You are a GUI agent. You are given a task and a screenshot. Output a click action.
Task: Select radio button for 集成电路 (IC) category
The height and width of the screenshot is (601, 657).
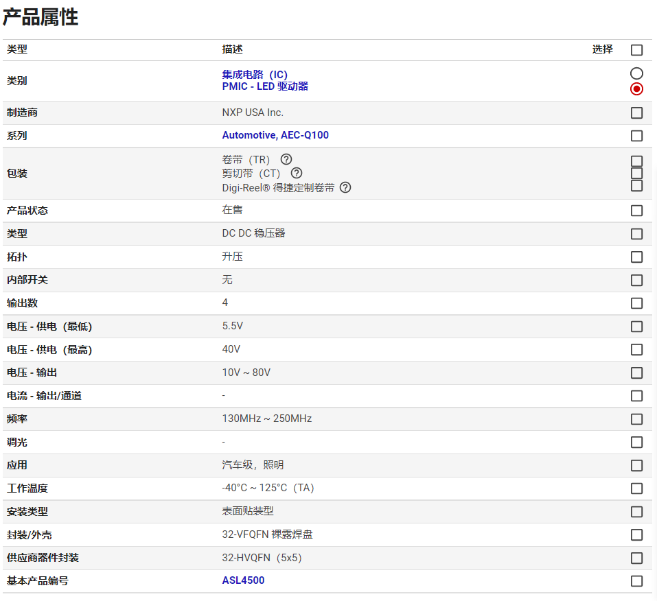point(636,73)
